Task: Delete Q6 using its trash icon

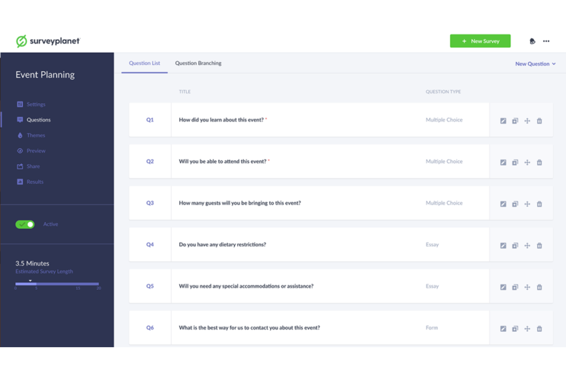Action: [x=539, y=328]
